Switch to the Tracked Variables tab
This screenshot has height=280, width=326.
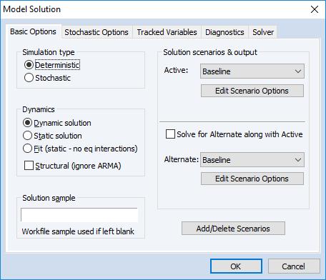(x=167, y=32)
